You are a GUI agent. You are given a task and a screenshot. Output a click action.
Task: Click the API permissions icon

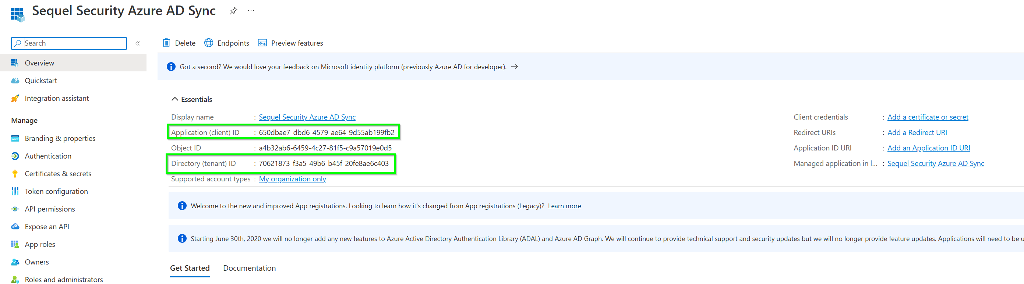[x=15, y=209]
